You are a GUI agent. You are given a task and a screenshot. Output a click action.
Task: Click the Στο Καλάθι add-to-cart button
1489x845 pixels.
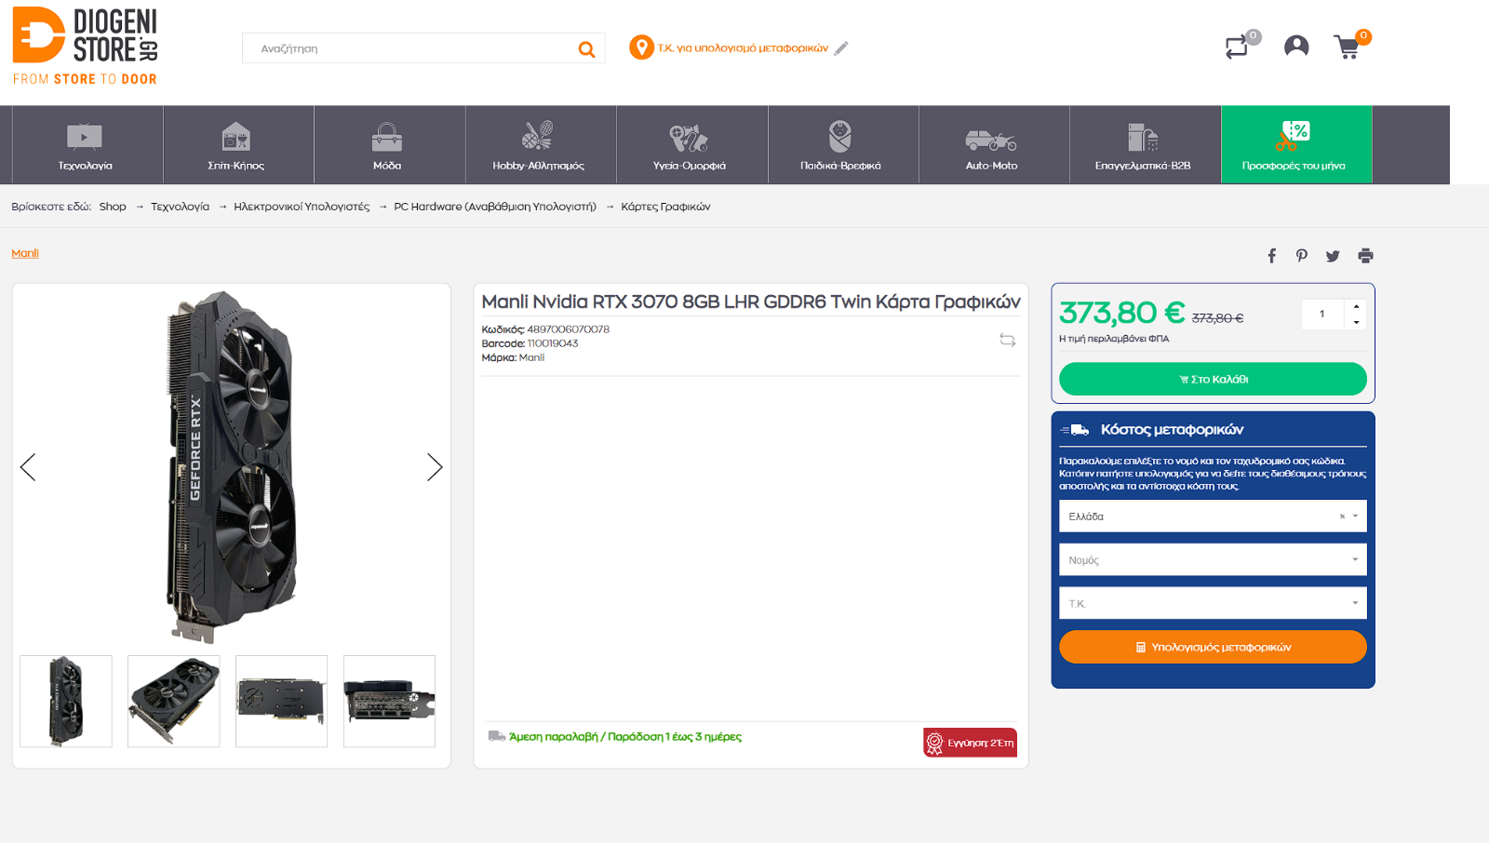point(1213,380)
